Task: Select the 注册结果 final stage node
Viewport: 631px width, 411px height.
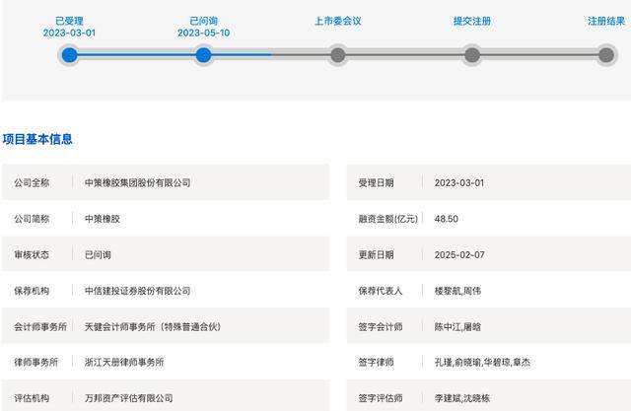Action: 606,55
